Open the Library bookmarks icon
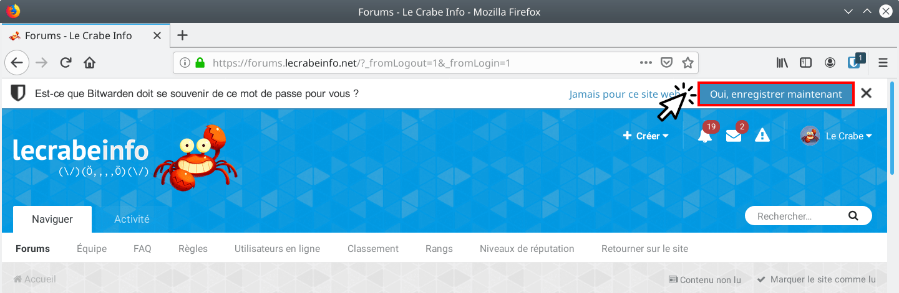Viewport: 899px width, 293px height. tap(782, 62)
